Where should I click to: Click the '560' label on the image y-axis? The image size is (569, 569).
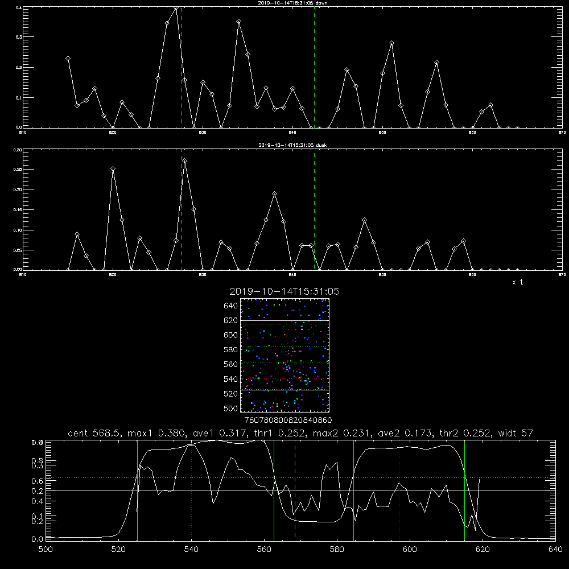[231, 364]
